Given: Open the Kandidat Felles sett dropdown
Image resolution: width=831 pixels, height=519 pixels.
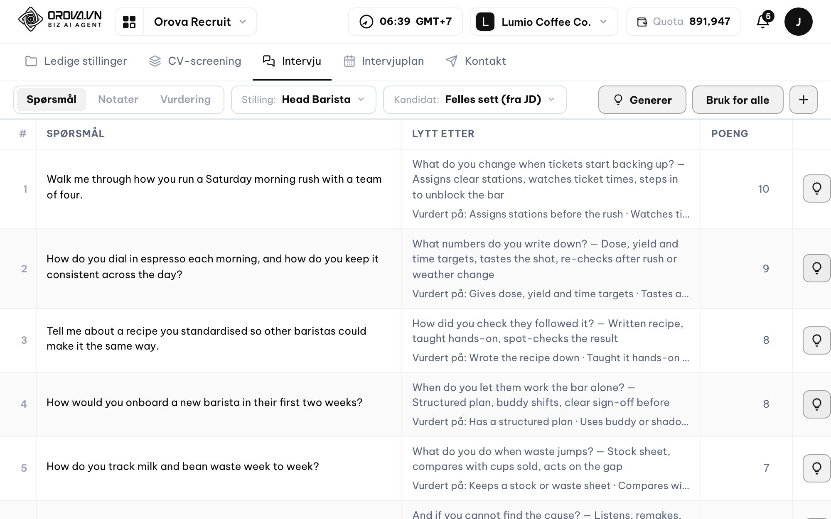Looking at the screenshot, I should (475, 100).
